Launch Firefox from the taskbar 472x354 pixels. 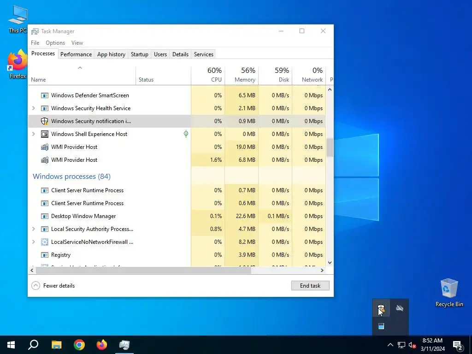coord(102,345)
